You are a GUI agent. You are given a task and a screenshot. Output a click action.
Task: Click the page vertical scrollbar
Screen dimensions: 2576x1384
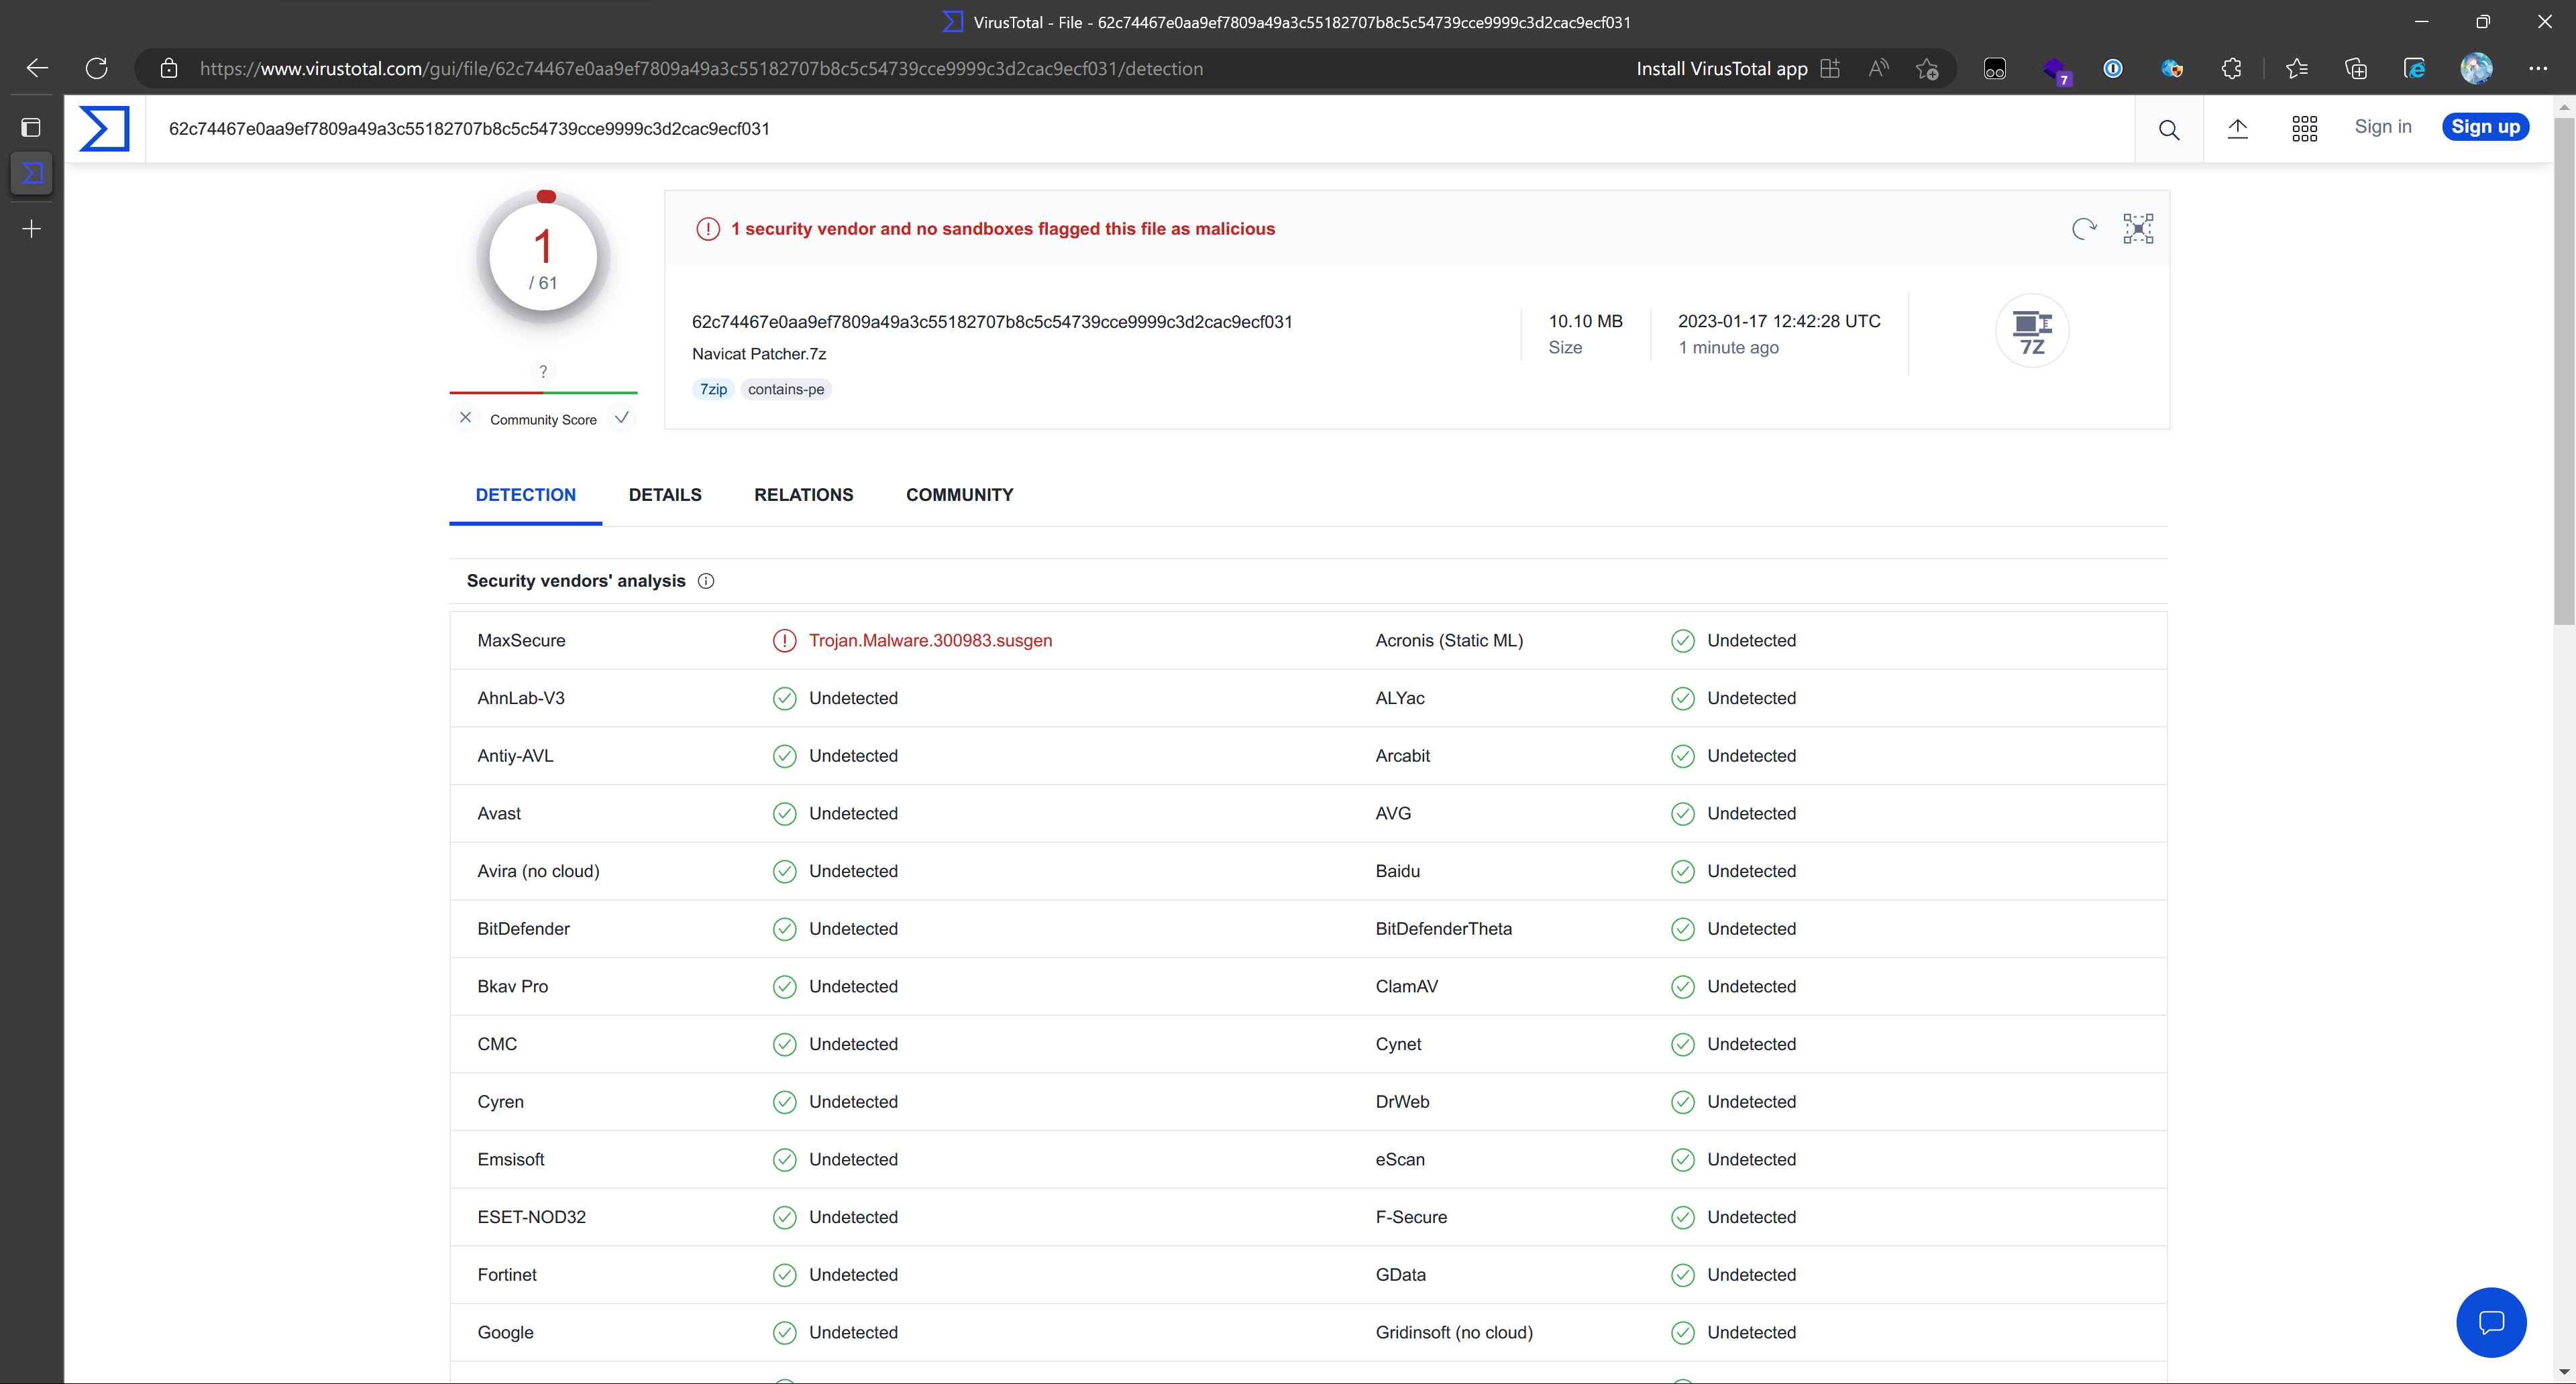click(x=2564, y=371)
